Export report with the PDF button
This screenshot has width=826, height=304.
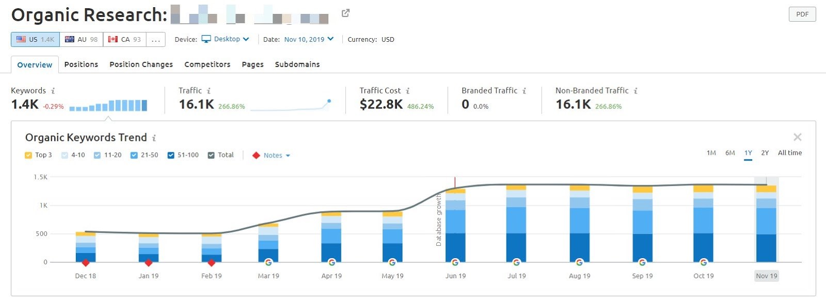(802, 14)
